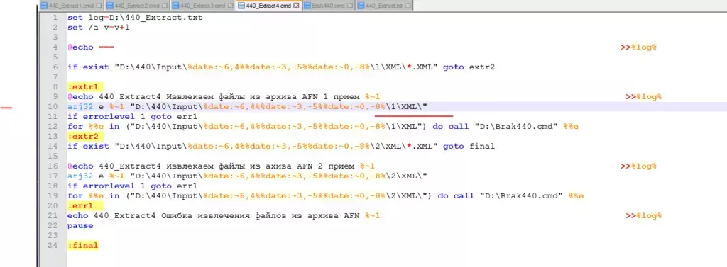Close the 440_Extract2.cmd tab

click(165, 6)
